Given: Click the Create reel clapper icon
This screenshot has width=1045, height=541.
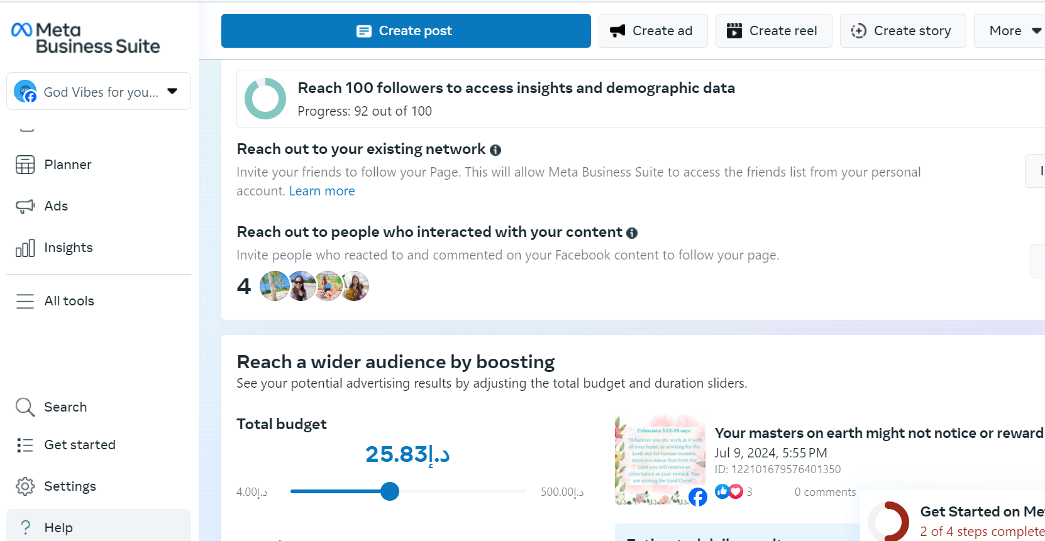Looking at the screenshot, I should point(734,31).
